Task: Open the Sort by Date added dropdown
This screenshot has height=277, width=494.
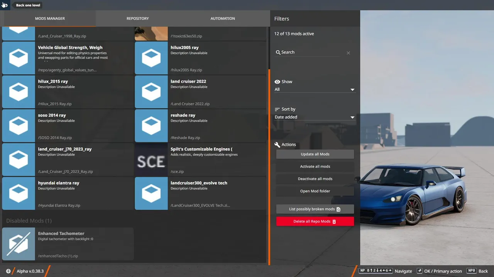Action: coord(315,117)
